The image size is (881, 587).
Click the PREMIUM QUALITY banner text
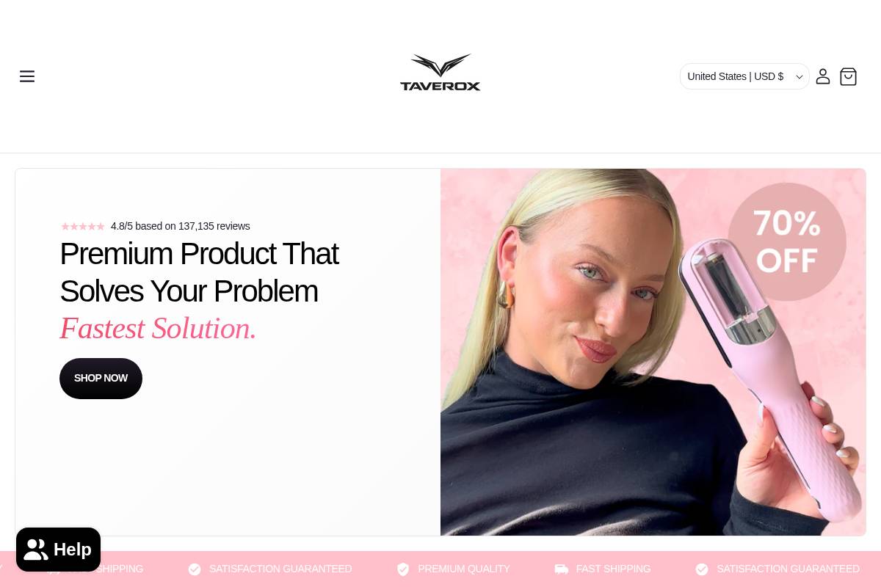coord(464,569)
